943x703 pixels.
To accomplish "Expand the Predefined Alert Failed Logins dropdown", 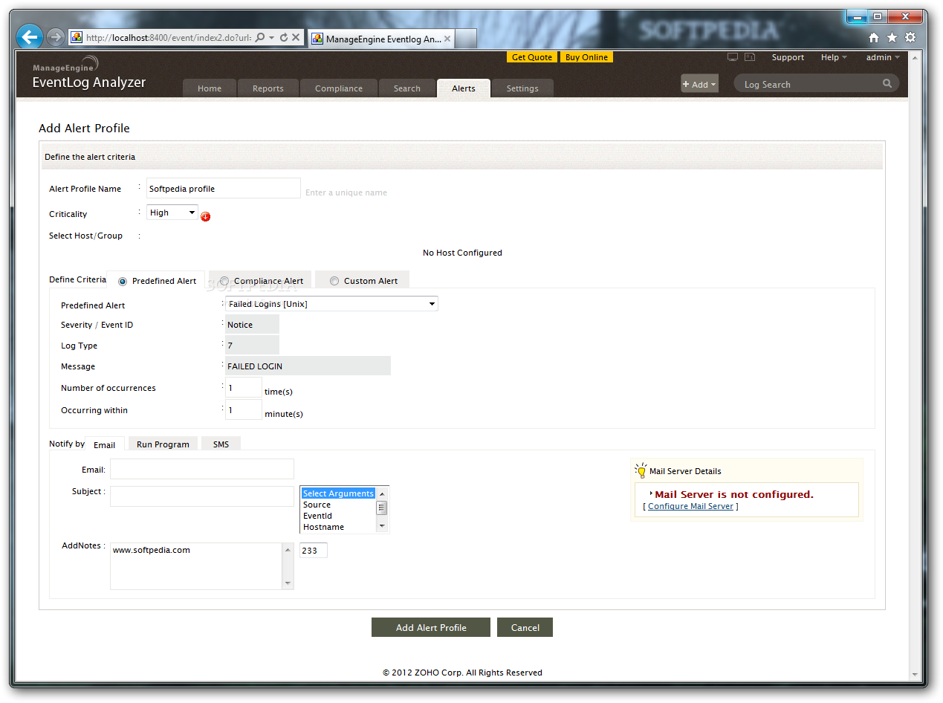I will coord(331,304).
